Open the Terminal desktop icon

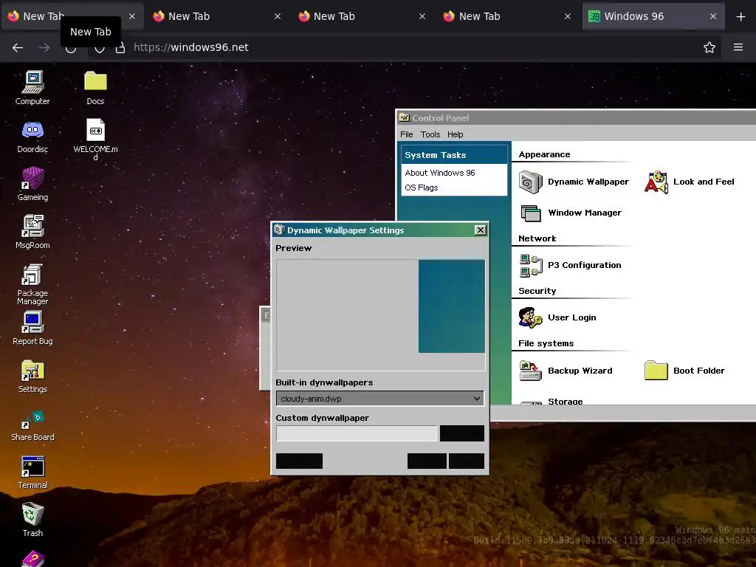[32, 472]
